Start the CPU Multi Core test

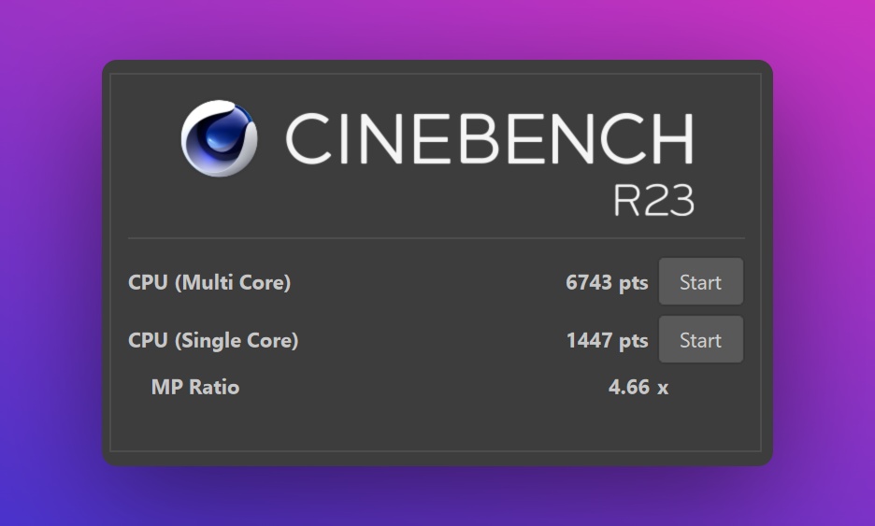click(x=700, y=282)
